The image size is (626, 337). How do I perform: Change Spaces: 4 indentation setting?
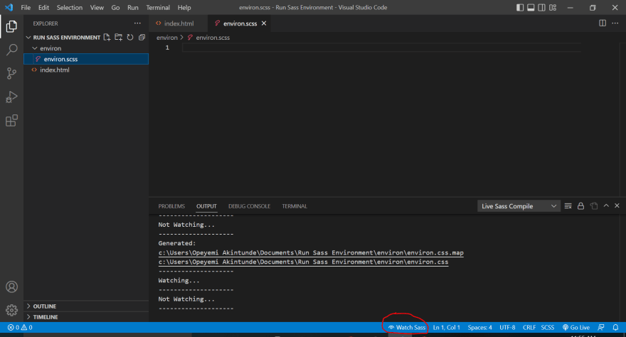coord(479,328)
